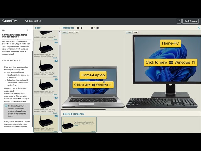The image size is (201, 151).
Task: Click the CompTIA logo
Action: [x=10, y=21]
